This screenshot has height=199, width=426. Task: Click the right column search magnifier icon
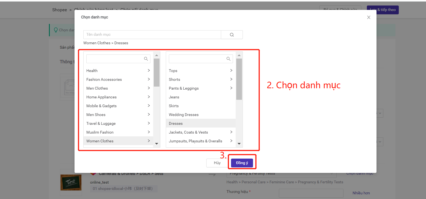tap(228, 59)
